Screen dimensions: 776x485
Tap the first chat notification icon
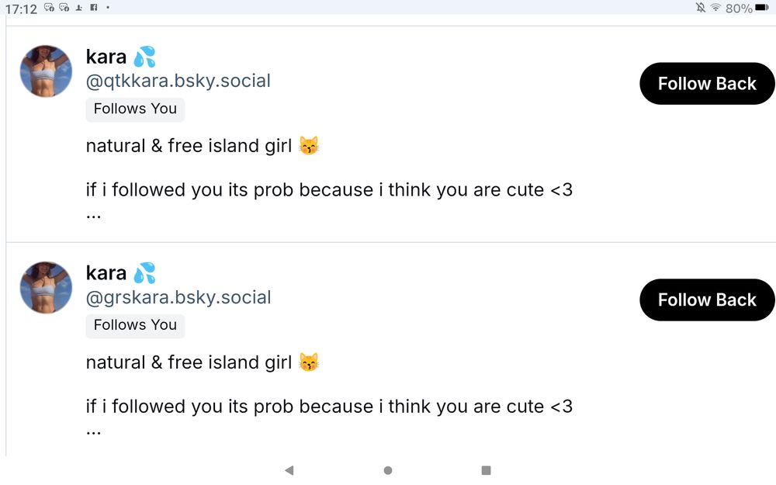pos(49,8)
